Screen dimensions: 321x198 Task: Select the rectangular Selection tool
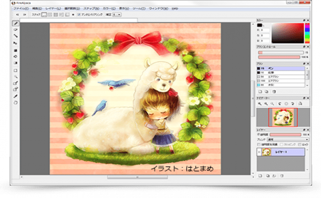click(x=16, y=71)
